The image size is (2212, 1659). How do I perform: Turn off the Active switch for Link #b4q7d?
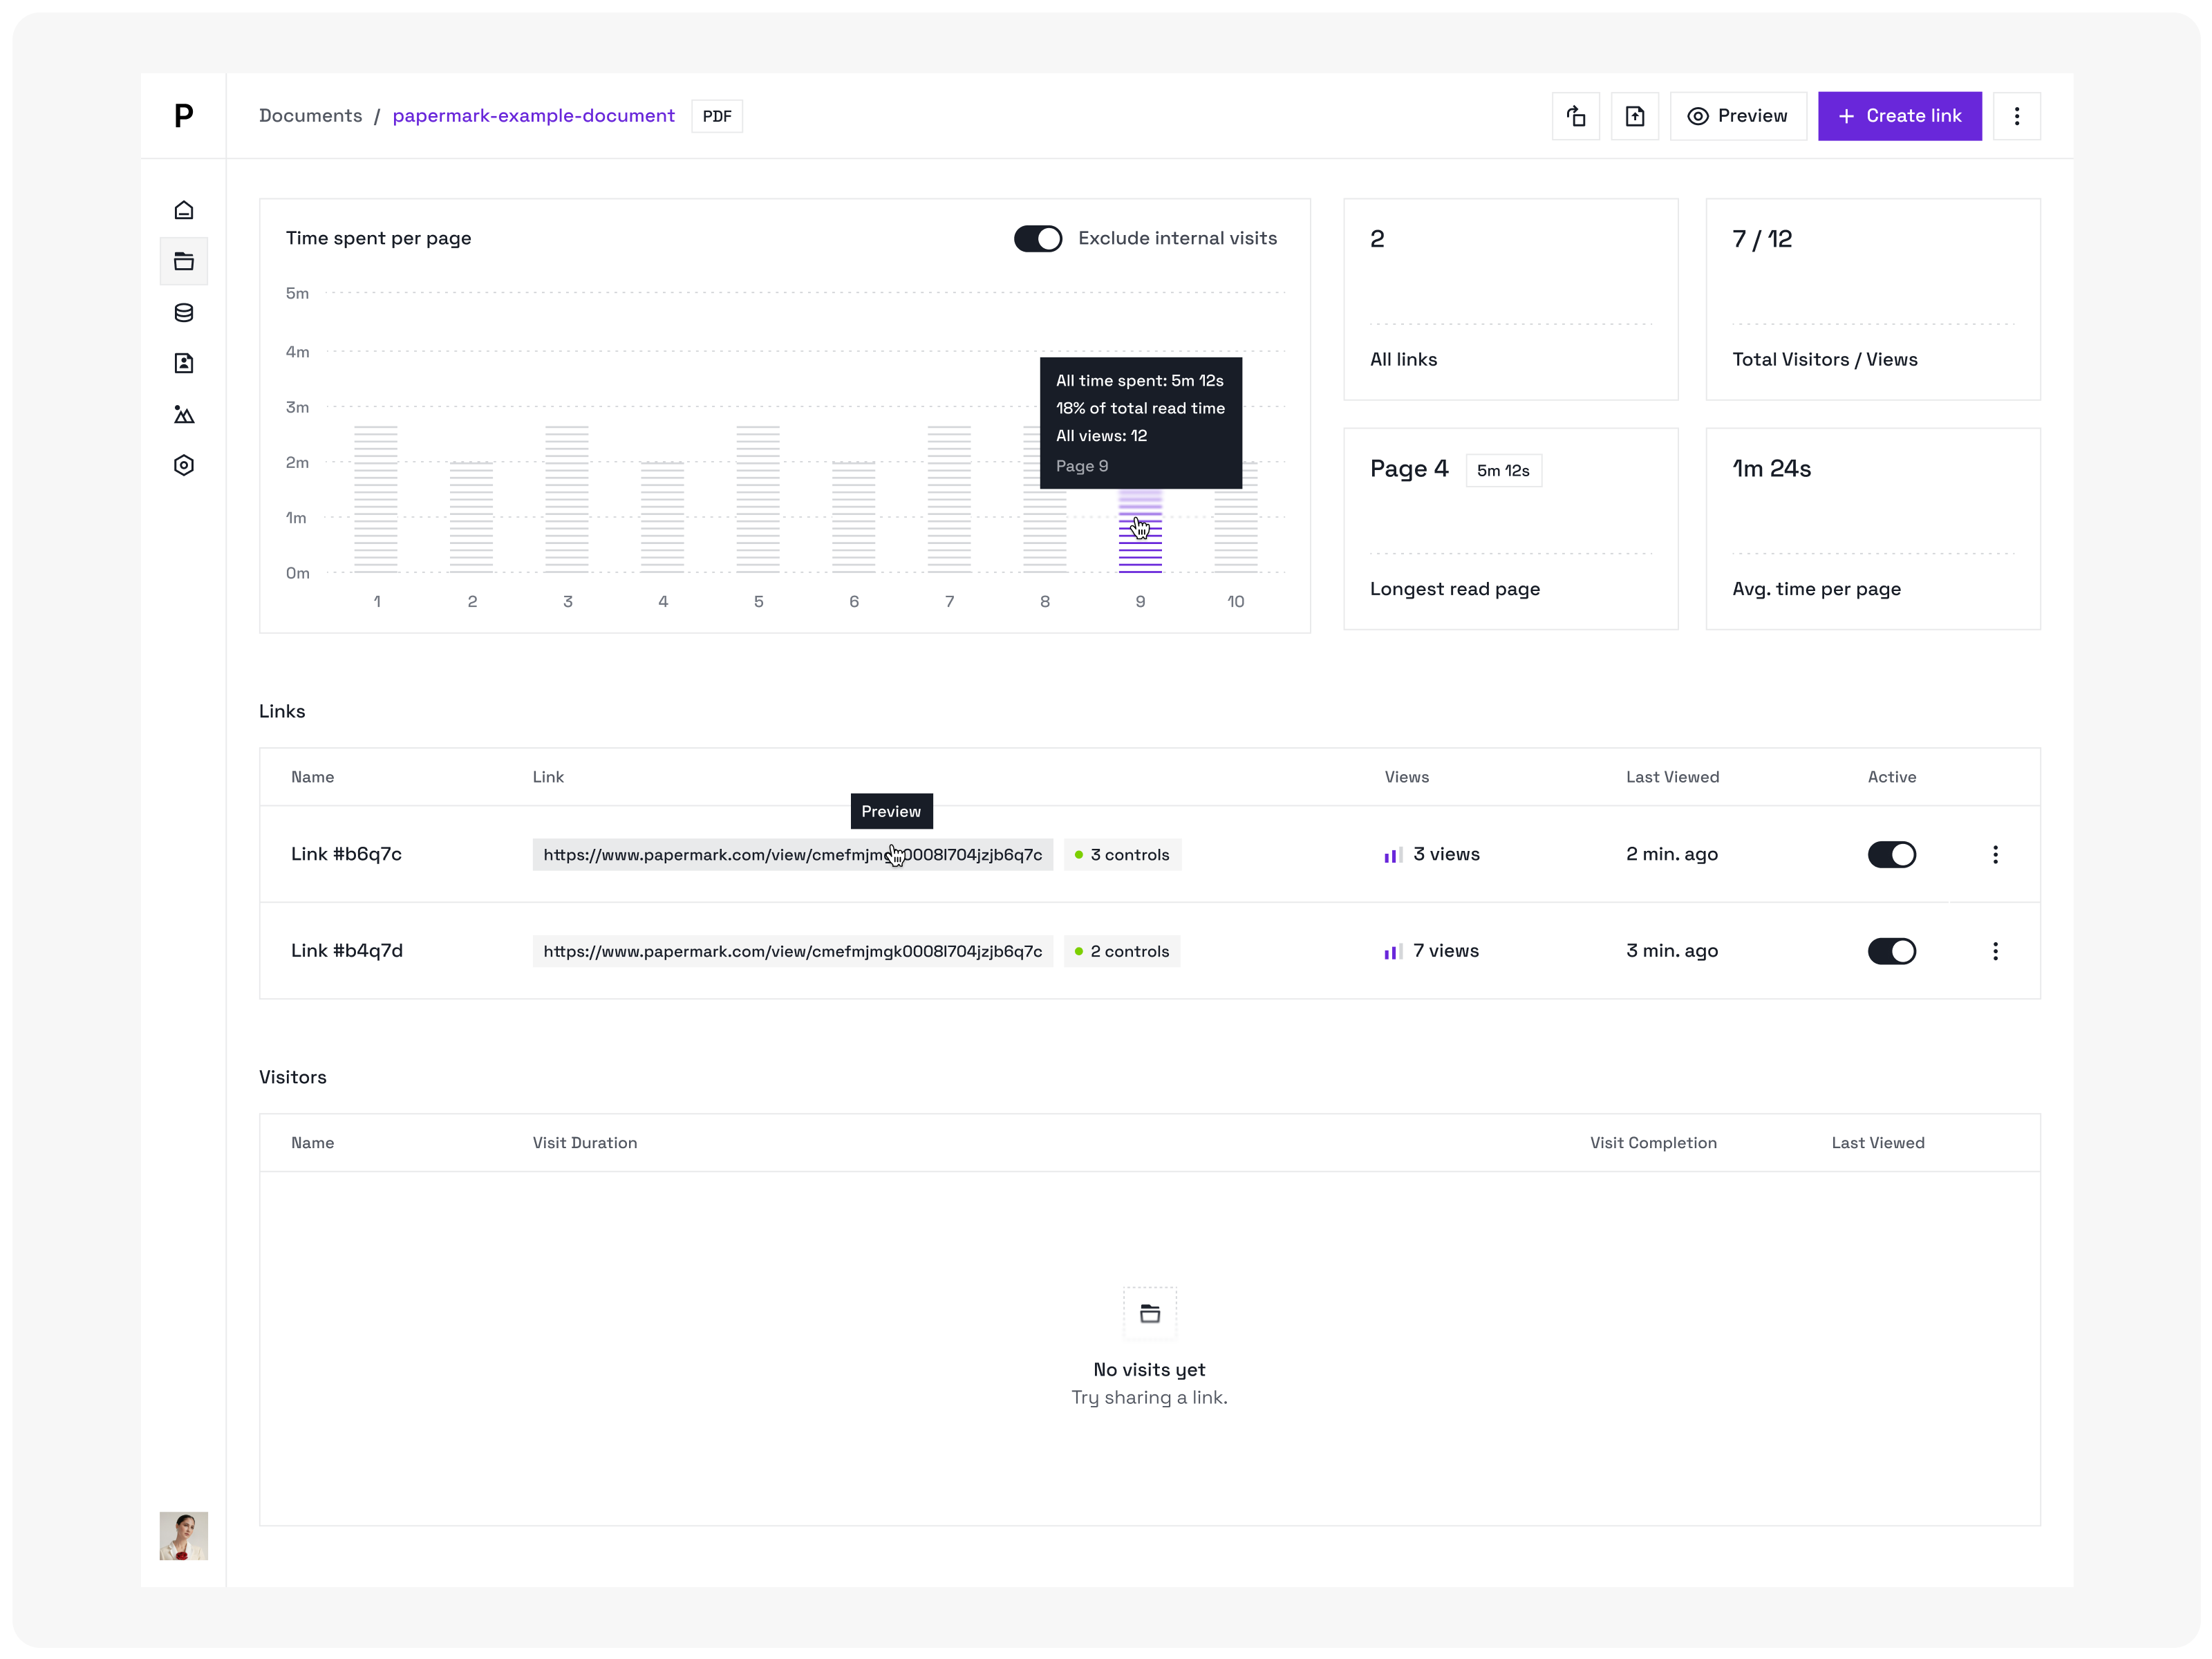click(1891, 951)
